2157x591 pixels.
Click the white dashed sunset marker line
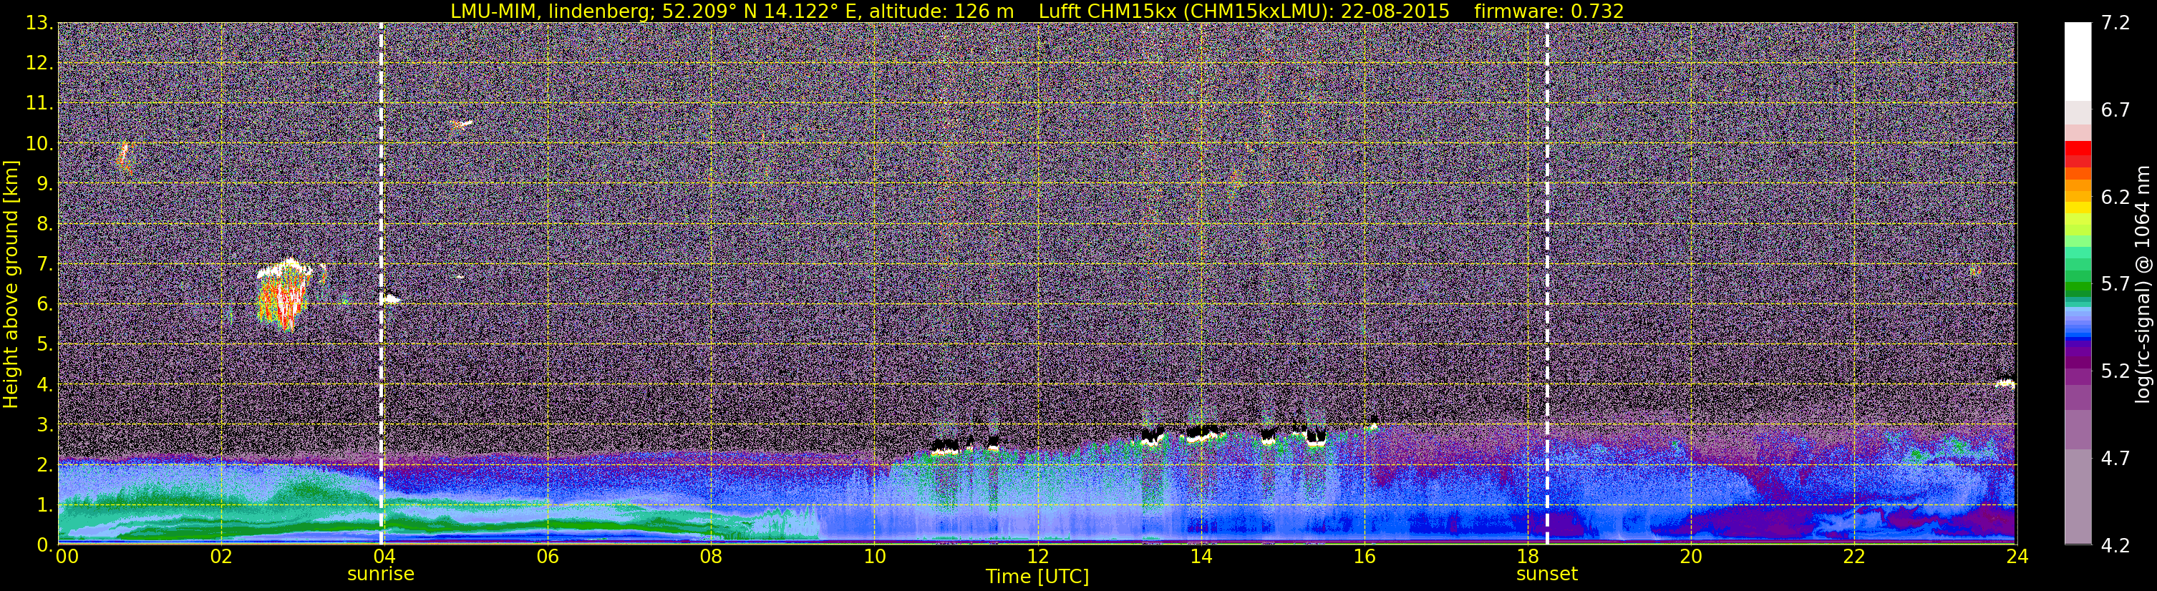pos(1546,283)
